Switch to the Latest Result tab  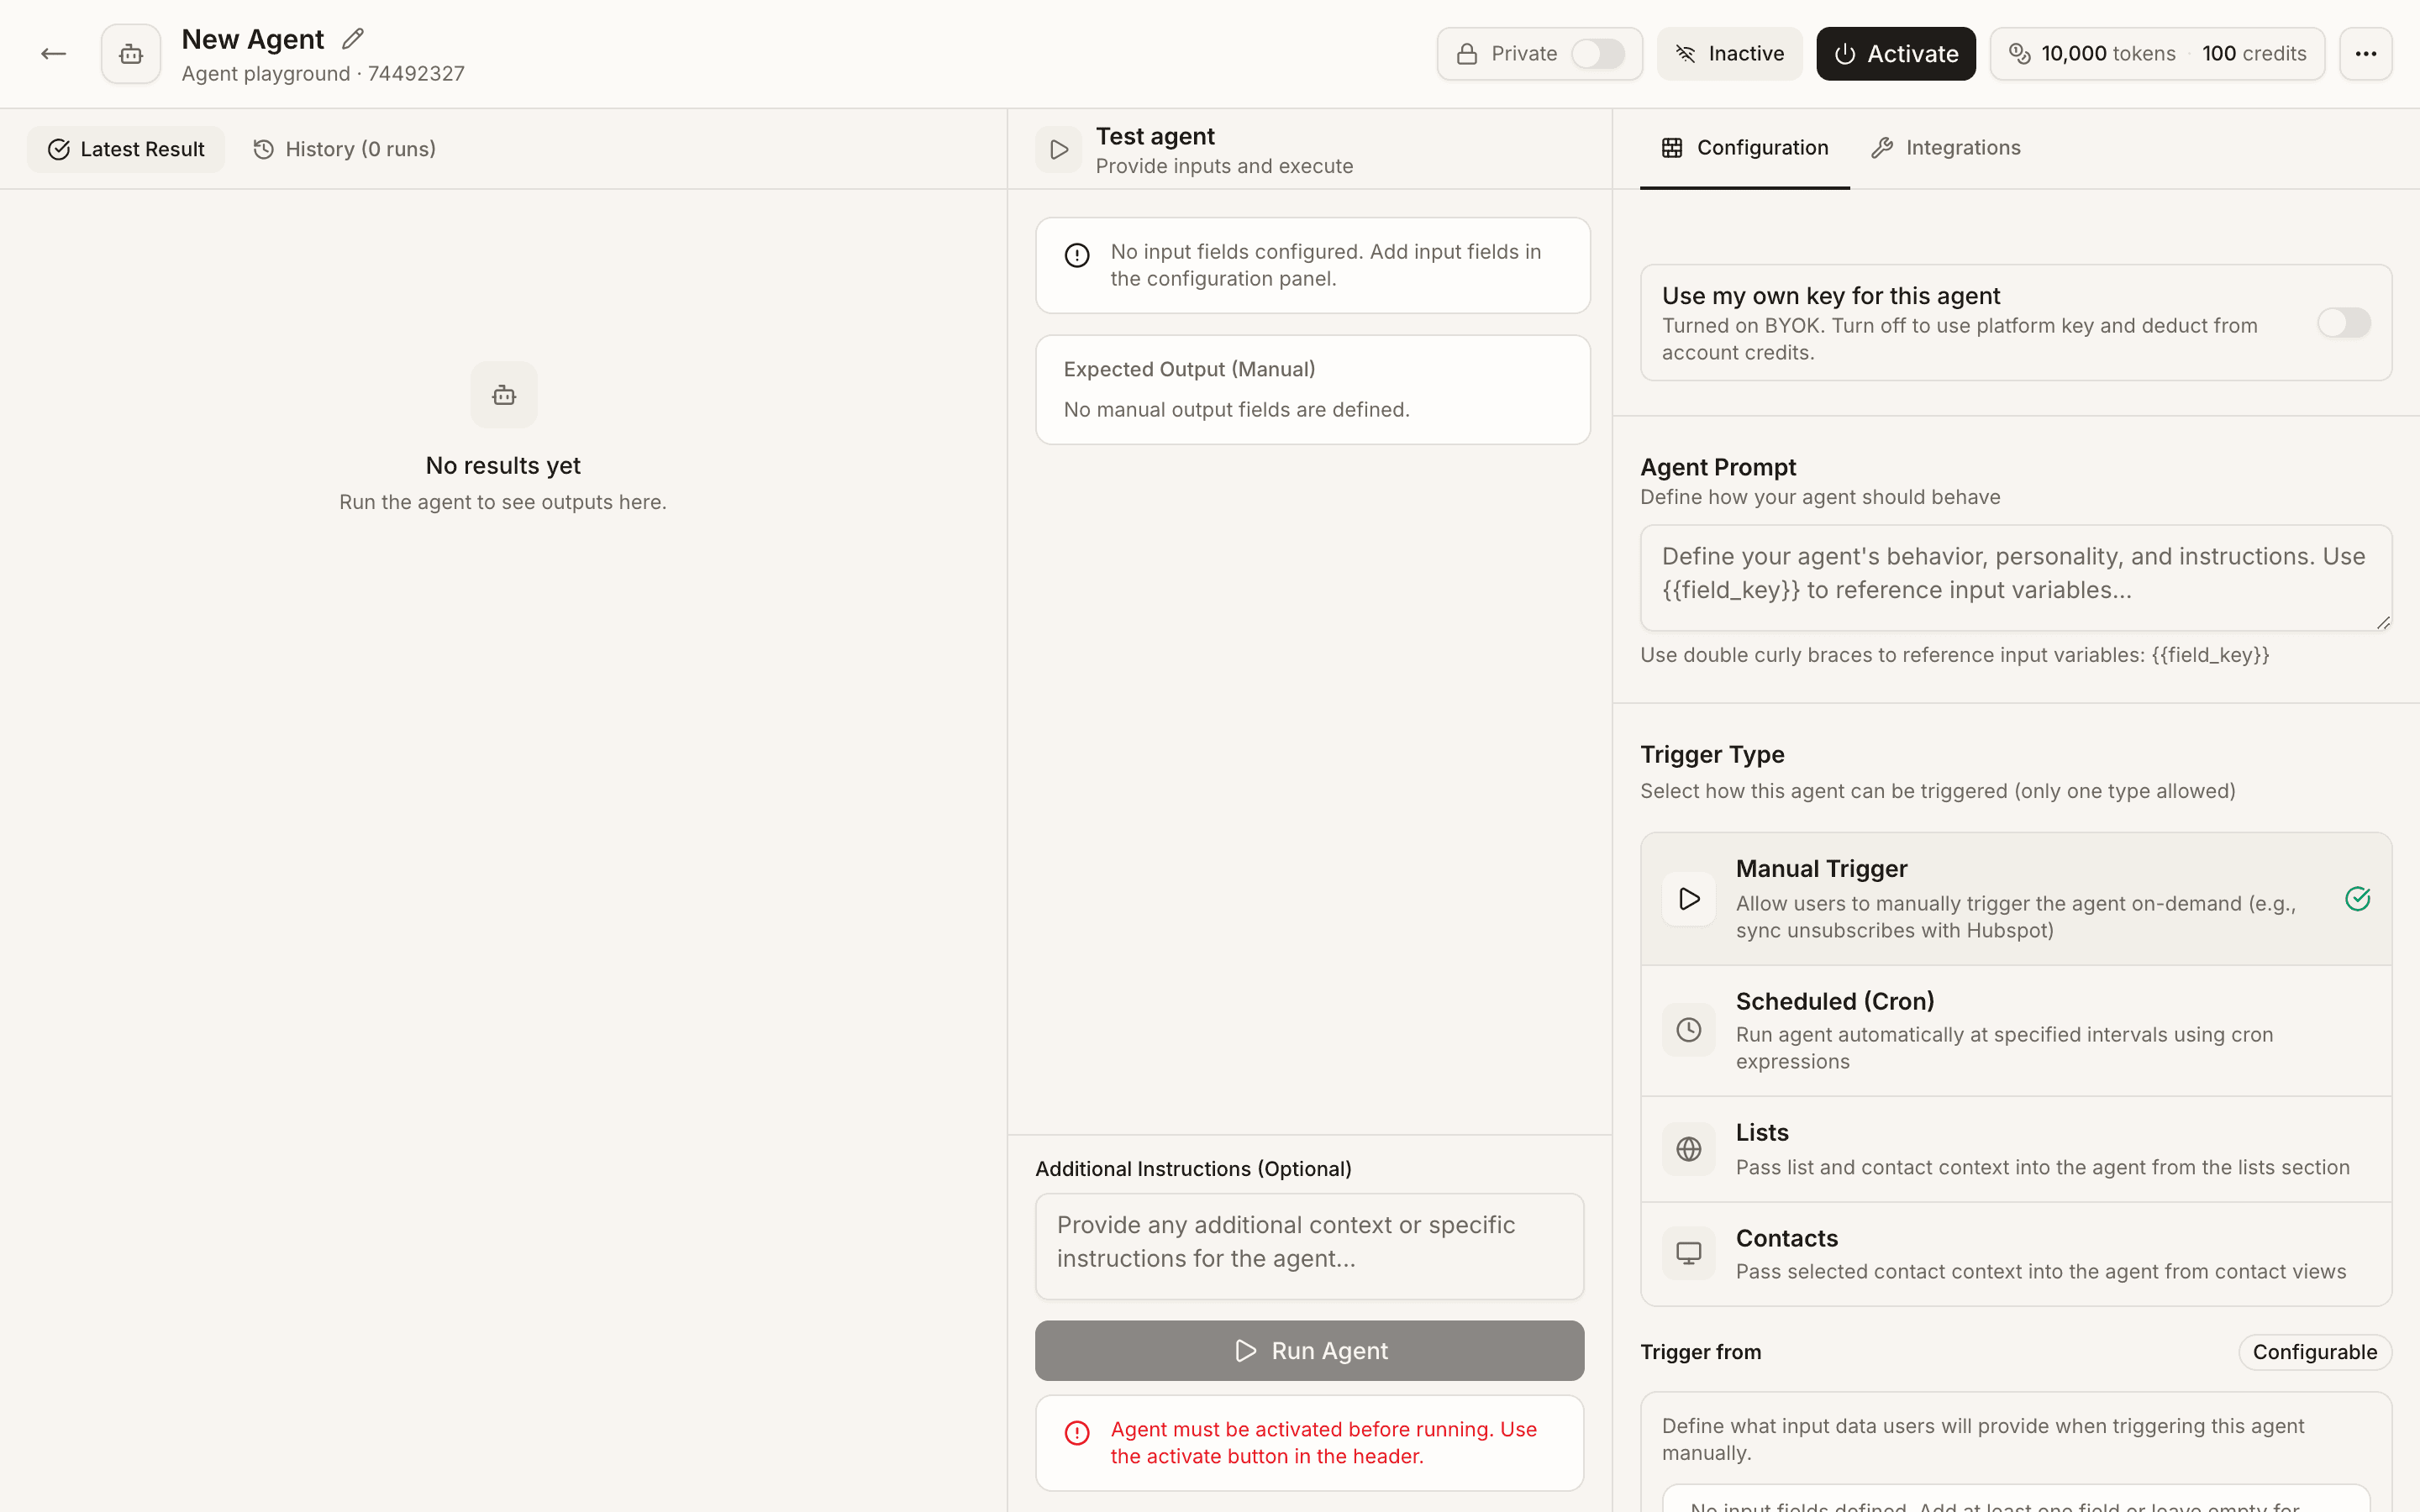coord(126,150)
